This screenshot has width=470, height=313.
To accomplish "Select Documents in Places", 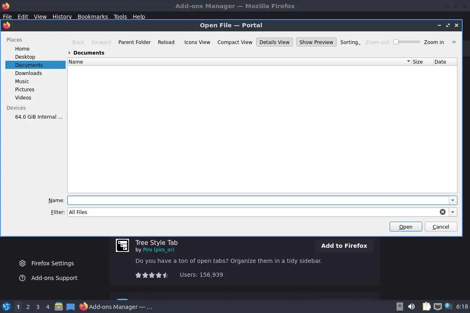I will pyautogui.click(x=35, y=65).
